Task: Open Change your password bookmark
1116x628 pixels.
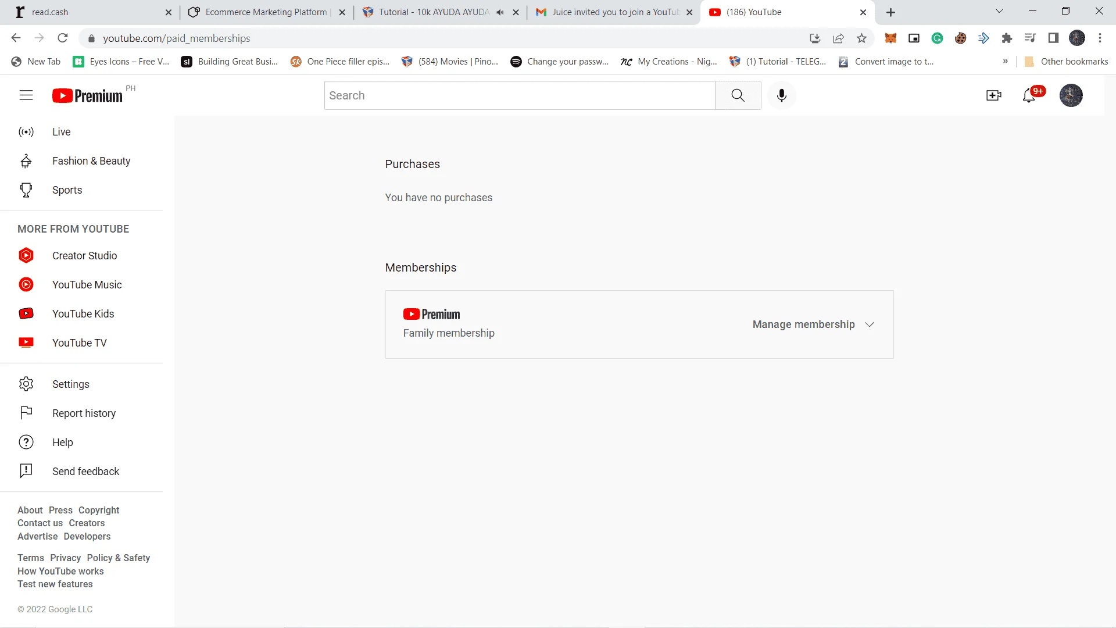Action: [x=559, y=62]
